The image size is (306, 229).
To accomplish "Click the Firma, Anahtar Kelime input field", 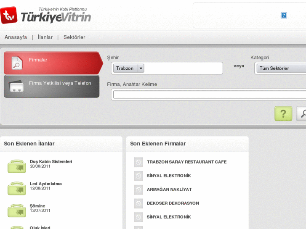I will 210,95.
